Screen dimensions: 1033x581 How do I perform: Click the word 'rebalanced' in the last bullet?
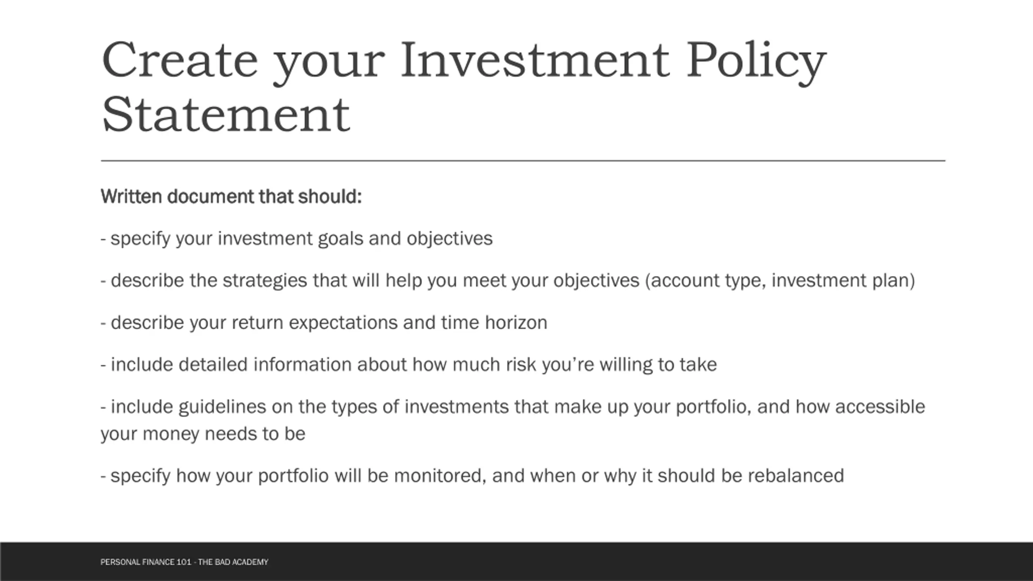(796, 475)
